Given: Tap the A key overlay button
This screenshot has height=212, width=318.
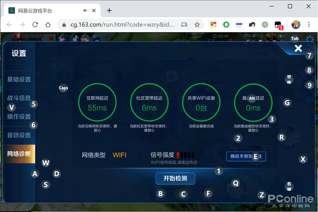Looking at the screenshot, I should tap(35, 174).
